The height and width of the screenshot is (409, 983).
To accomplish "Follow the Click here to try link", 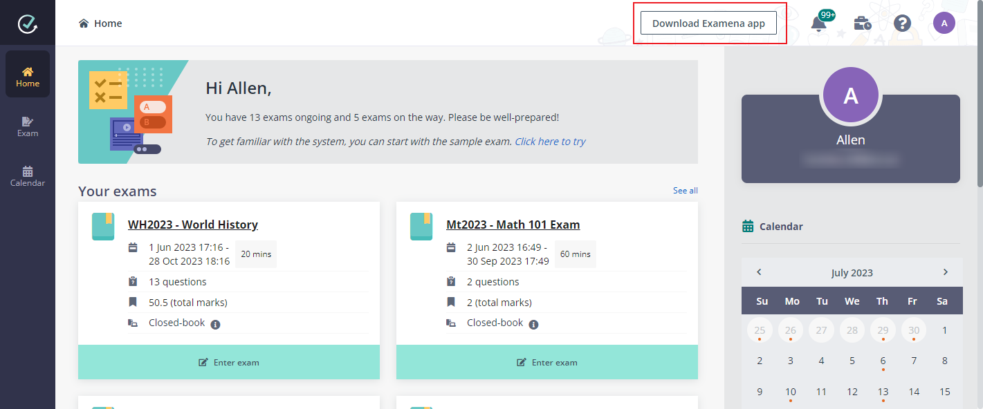I will coord(550,142).
